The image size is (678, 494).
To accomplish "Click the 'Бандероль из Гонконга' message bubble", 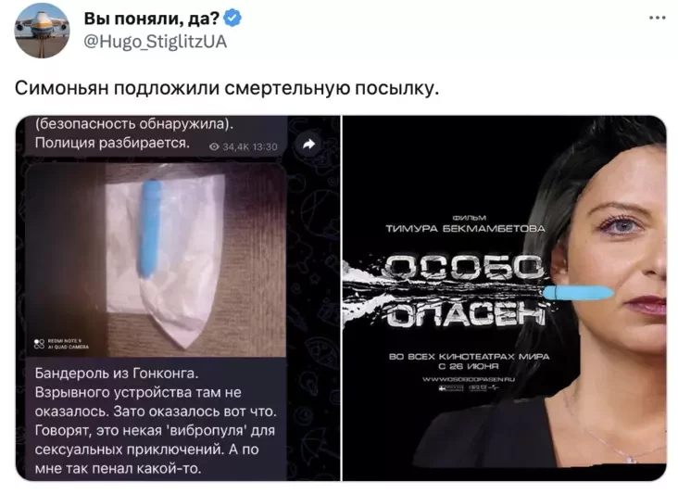I will click(x=157, y=420).
